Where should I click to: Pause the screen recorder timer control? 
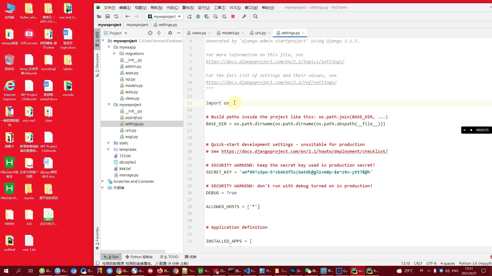tap(464, 130)
